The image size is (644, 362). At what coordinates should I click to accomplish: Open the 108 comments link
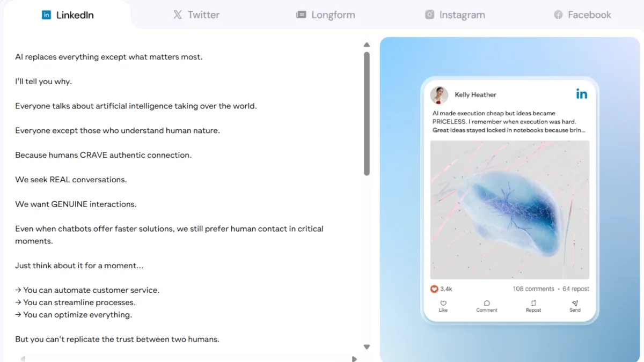[x=533, y=289]
